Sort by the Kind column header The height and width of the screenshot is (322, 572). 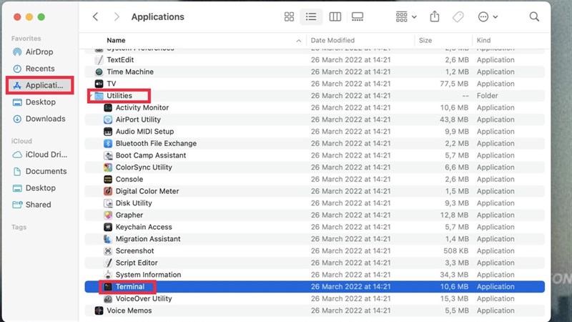coord(484,40)
